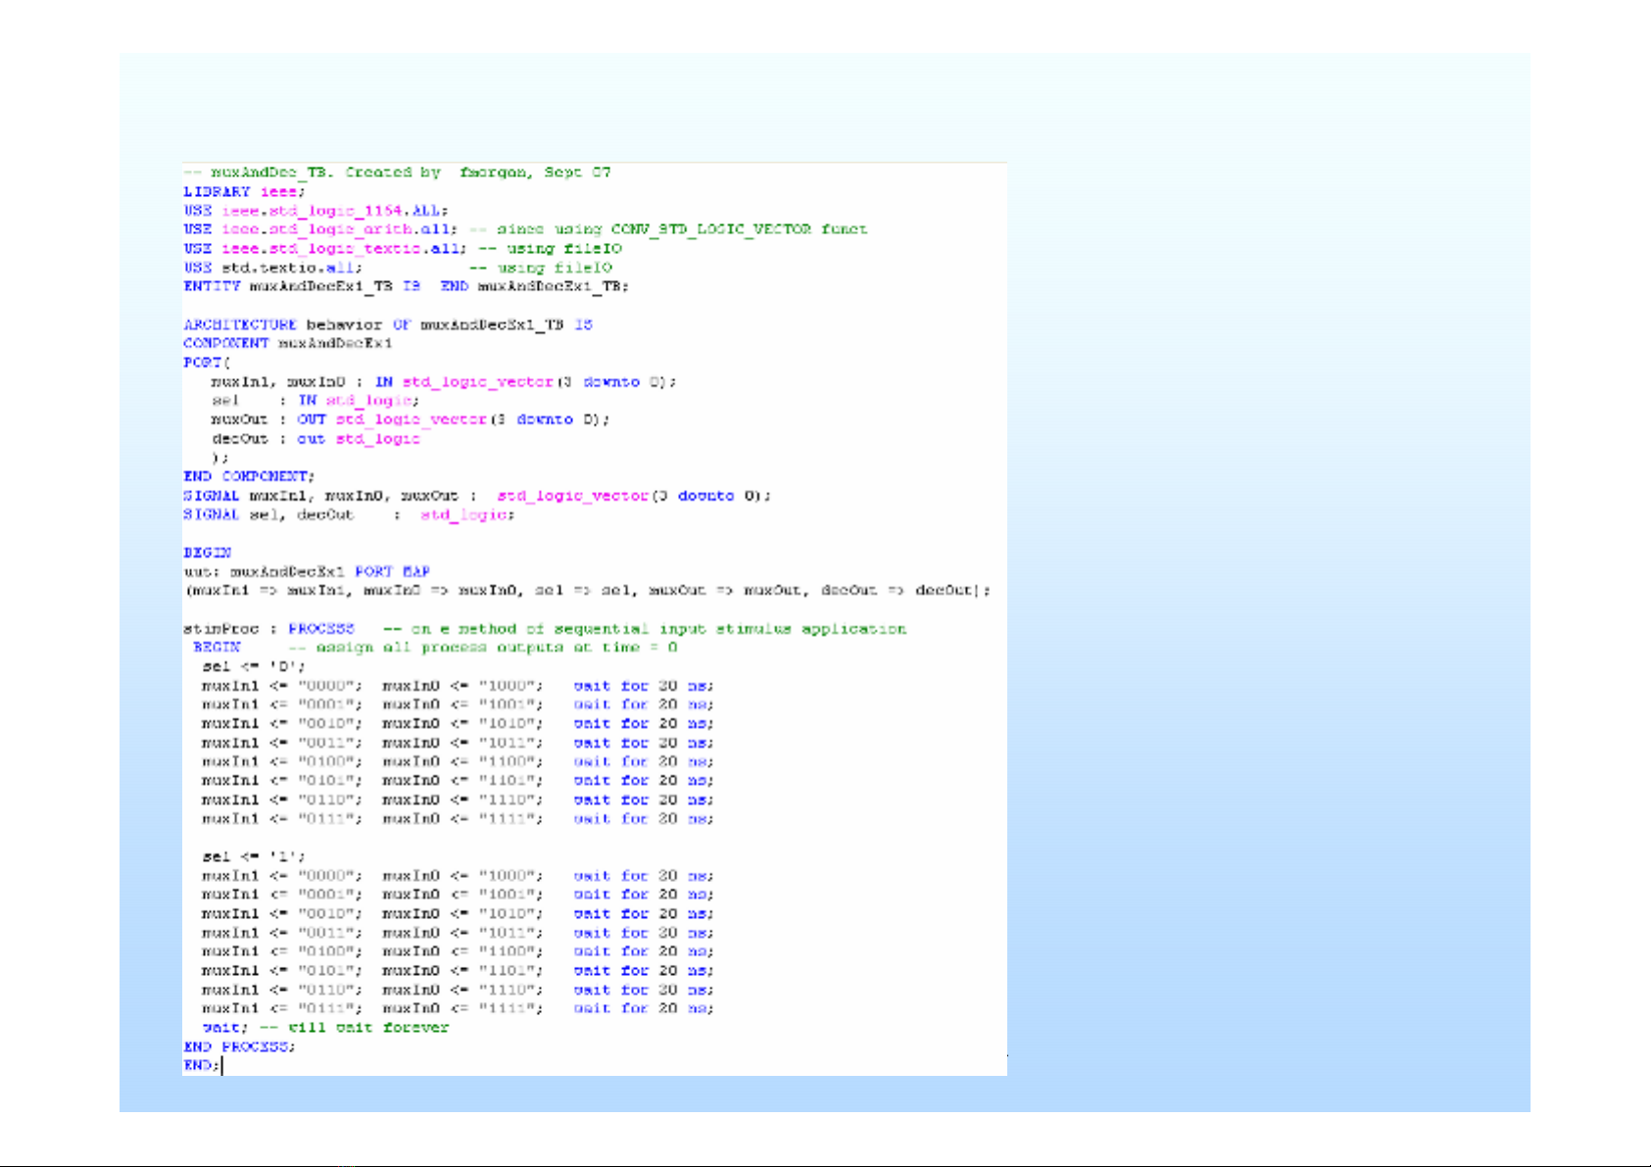Click the stimProc process label

pos(220,629)
